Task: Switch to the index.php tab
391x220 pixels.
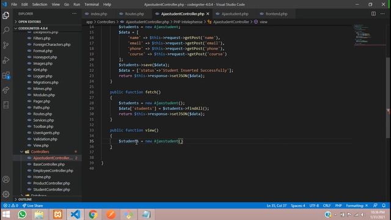Action: coord(99,13)
